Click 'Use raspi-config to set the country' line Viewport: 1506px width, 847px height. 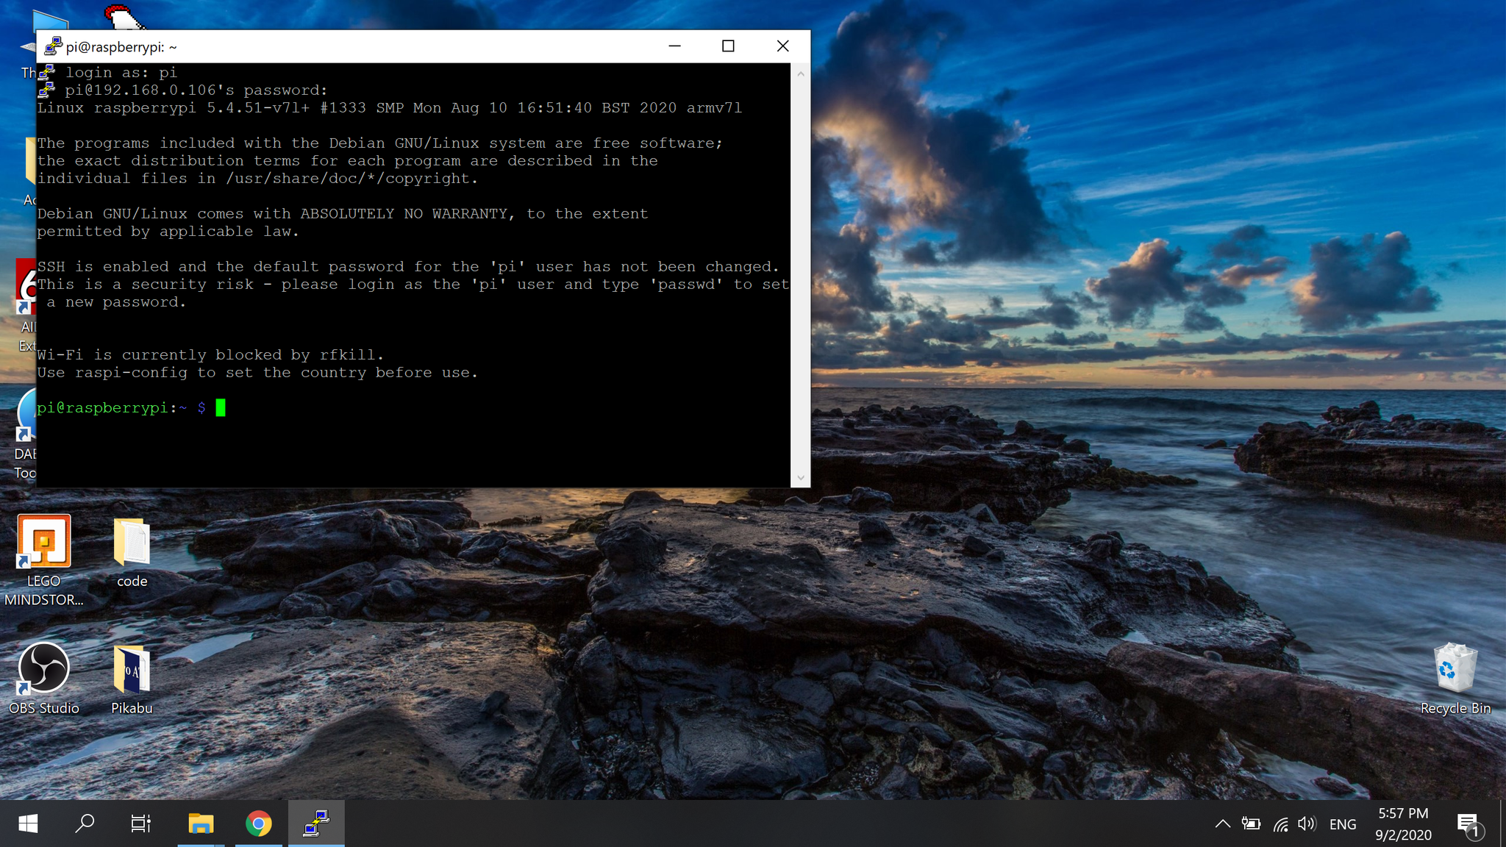click(257, 373)
